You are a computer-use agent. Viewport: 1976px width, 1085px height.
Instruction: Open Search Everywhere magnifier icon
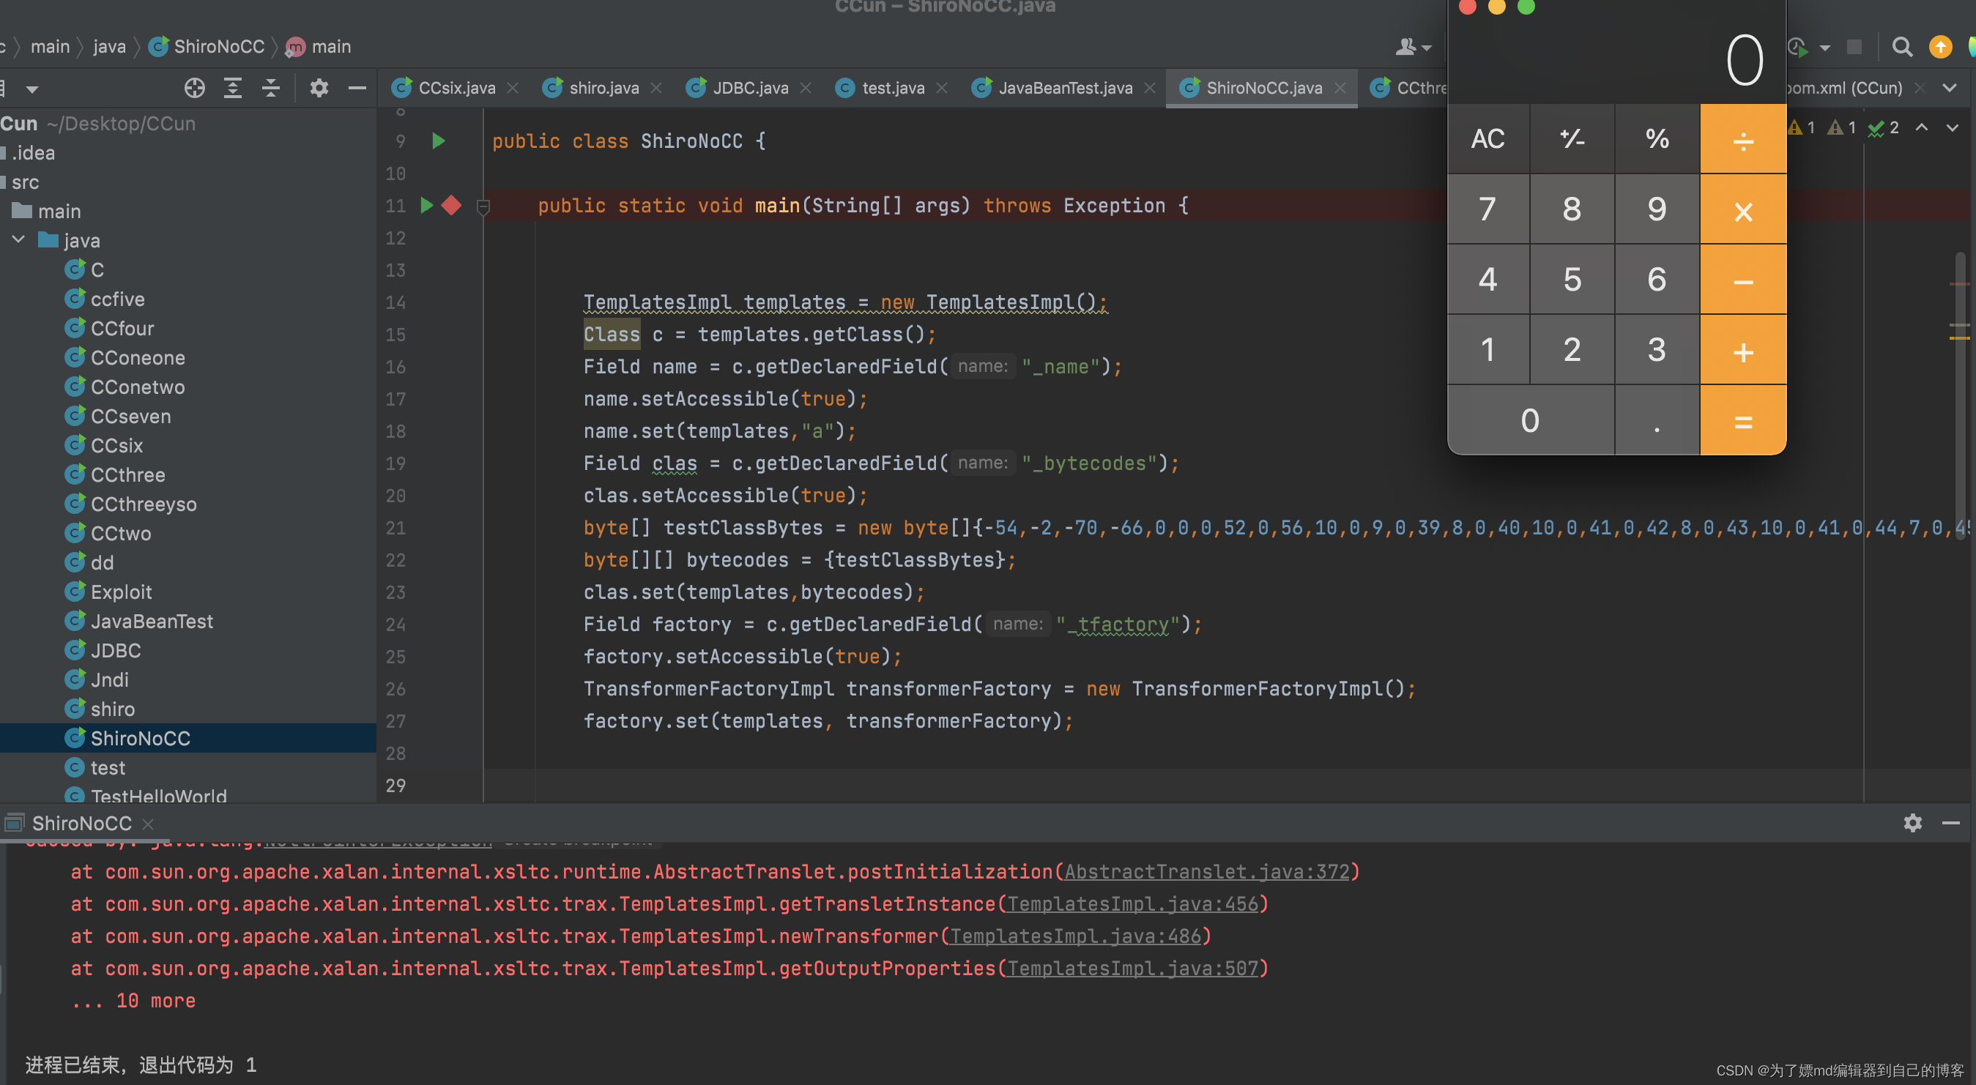[1901, 48]
